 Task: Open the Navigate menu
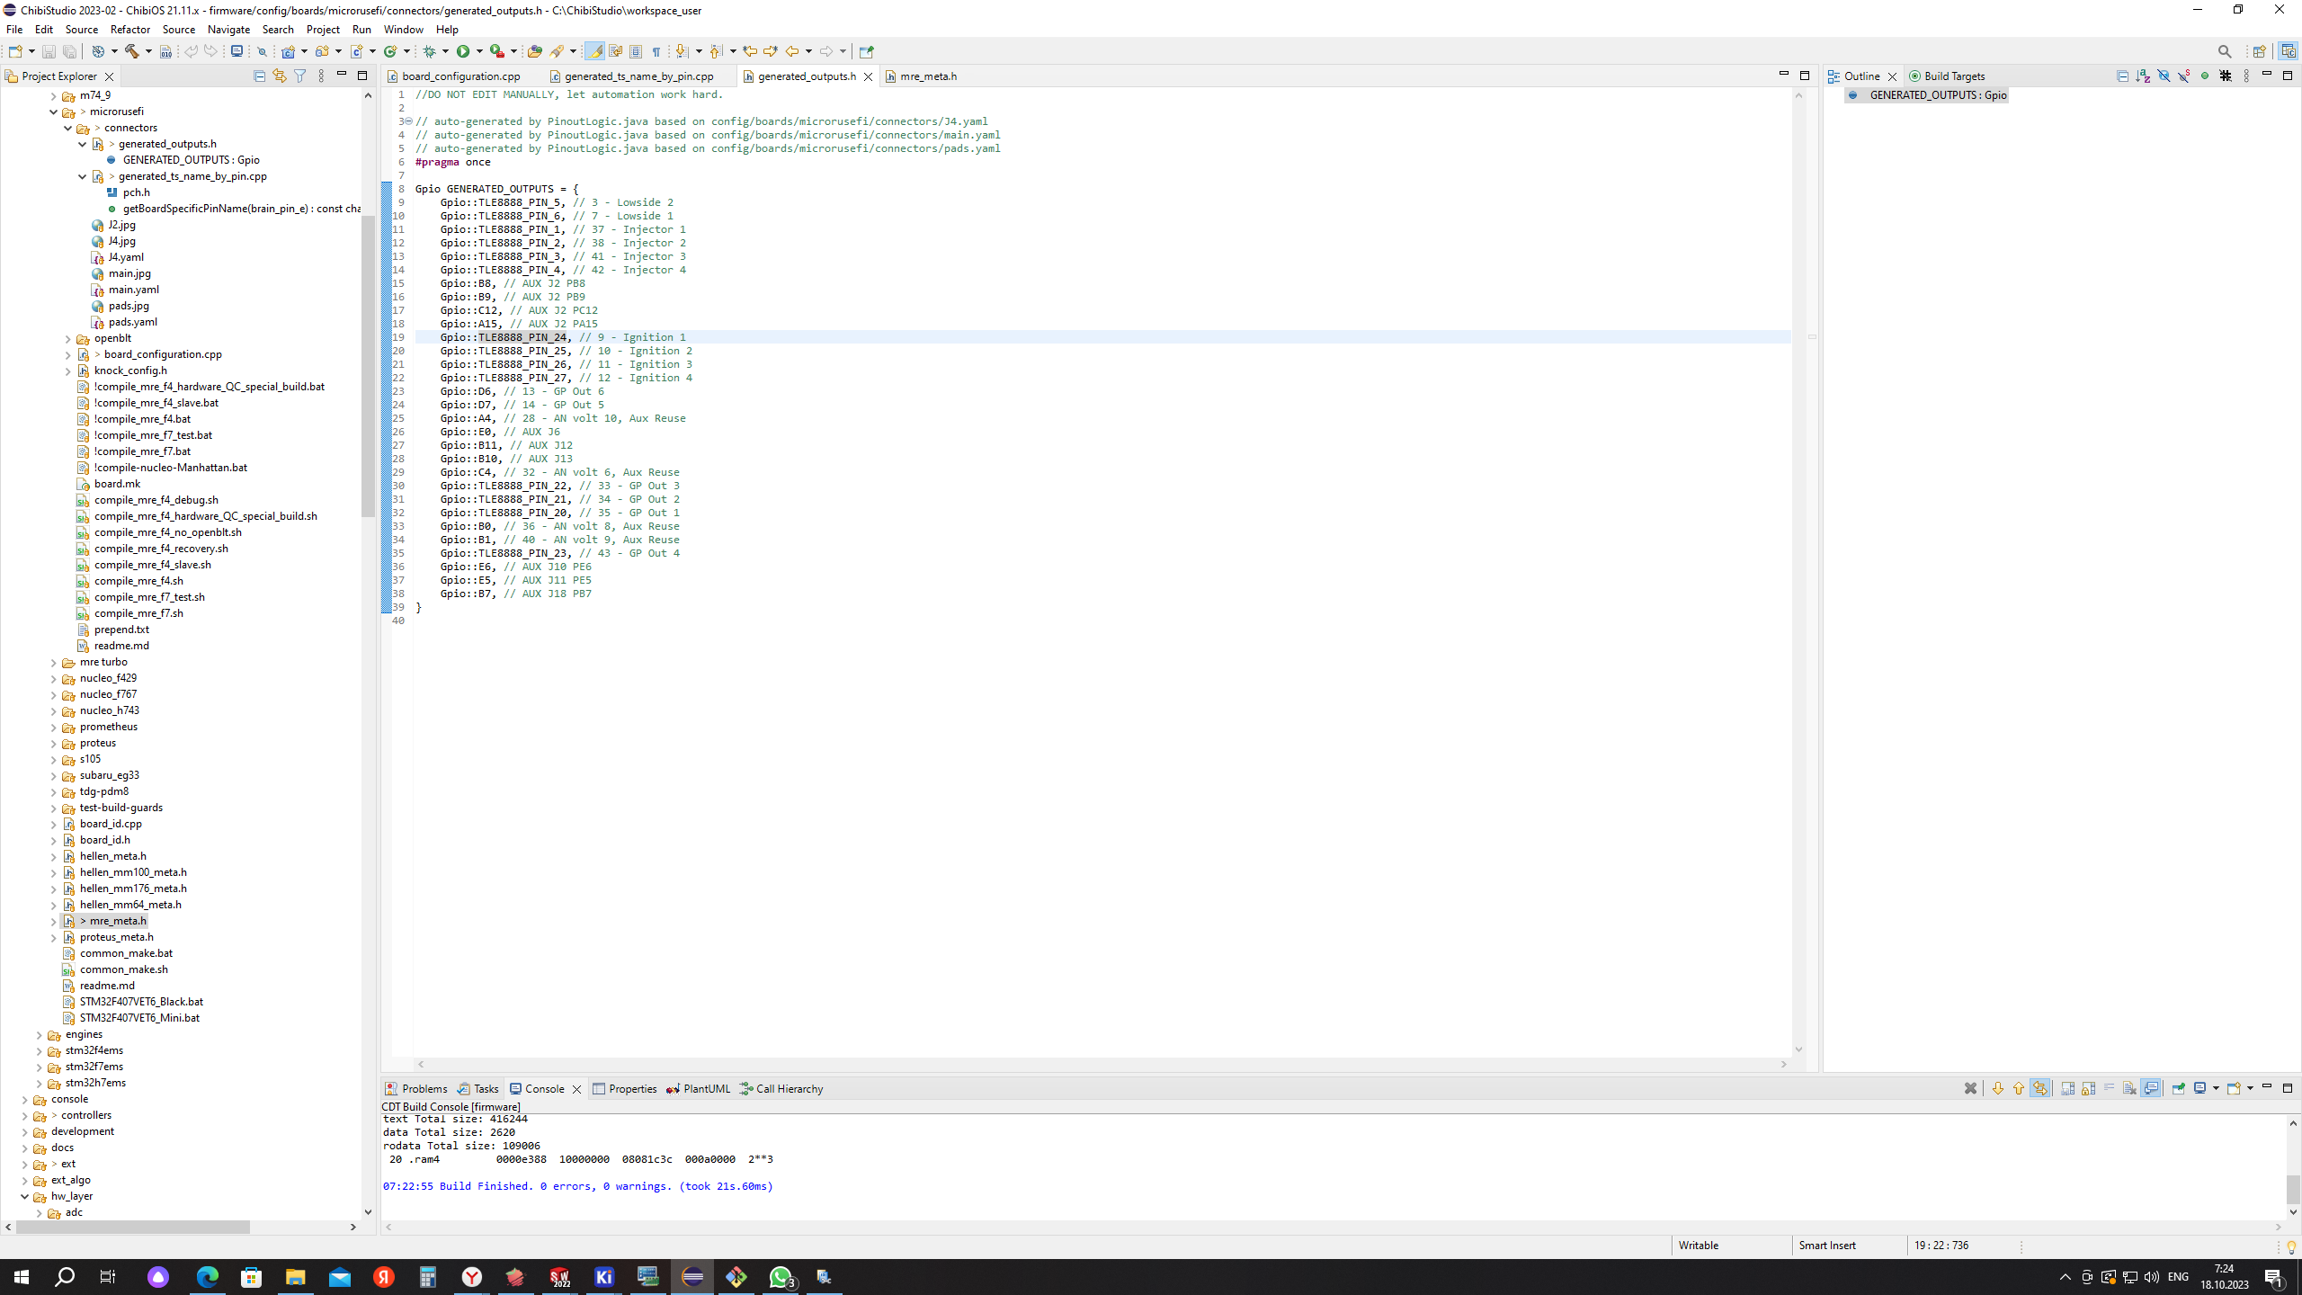228,29
